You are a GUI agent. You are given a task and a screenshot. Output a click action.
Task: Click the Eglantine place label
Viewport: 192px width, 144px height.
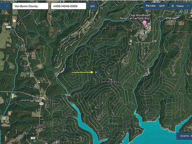click(x=38, y=127)
